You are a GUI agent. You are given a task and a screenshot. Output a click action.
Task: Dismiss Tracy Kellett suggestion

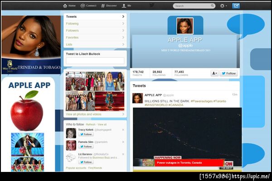pyautogui.click(x=123, y=130)
